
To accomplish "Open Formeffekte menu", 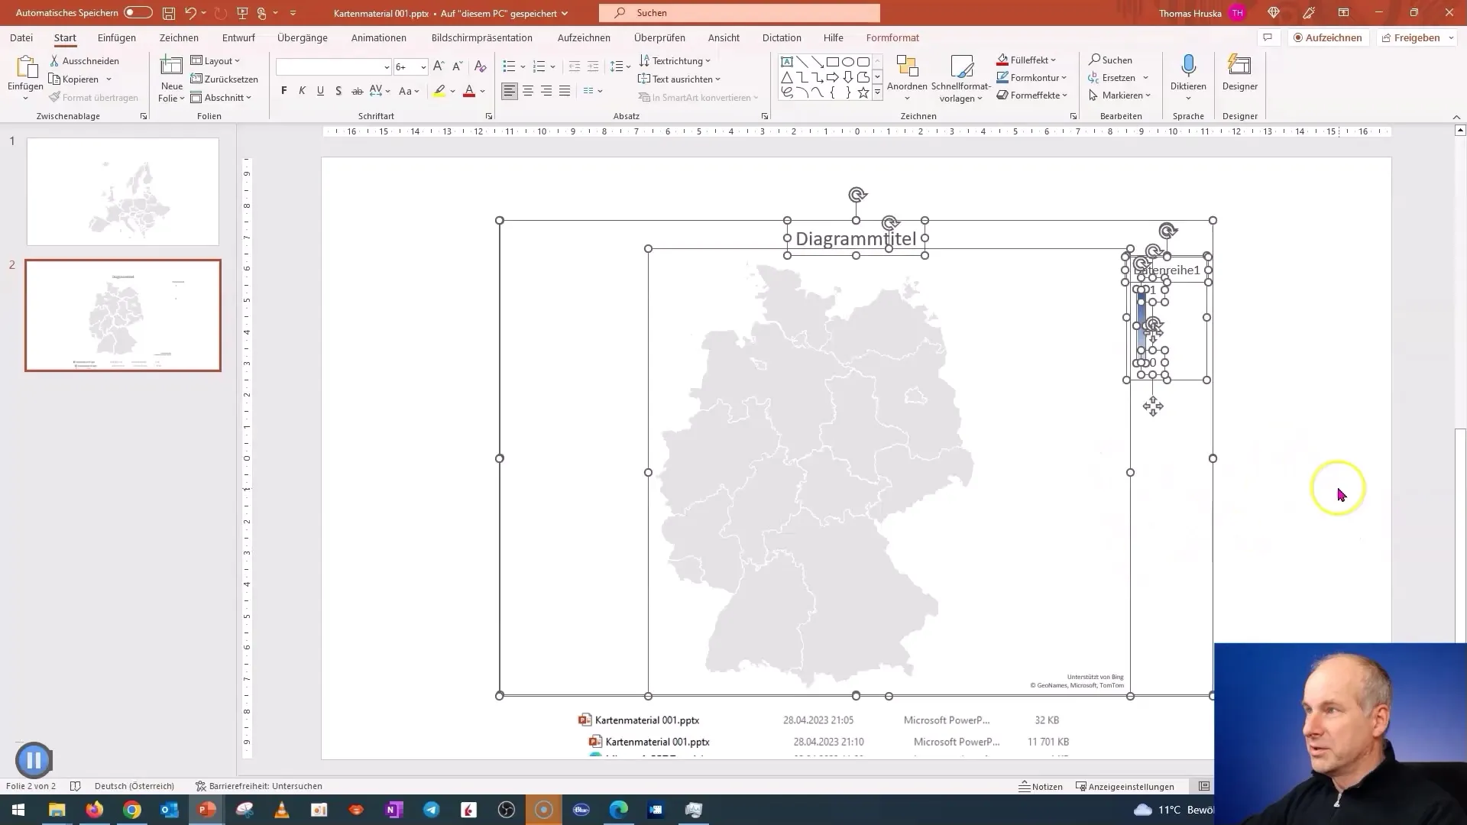I will click(1032, 95).
